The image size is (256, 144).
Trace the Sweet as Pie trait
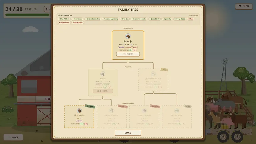tap(64, 22)
